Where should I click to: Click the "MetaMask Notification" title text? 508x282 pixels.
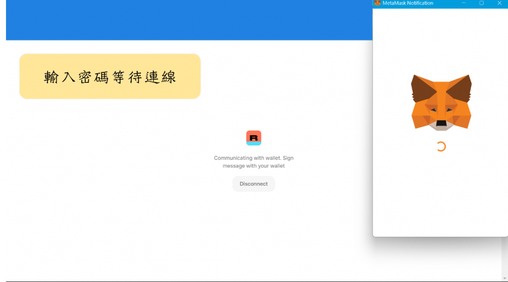(x=408, y=3)
